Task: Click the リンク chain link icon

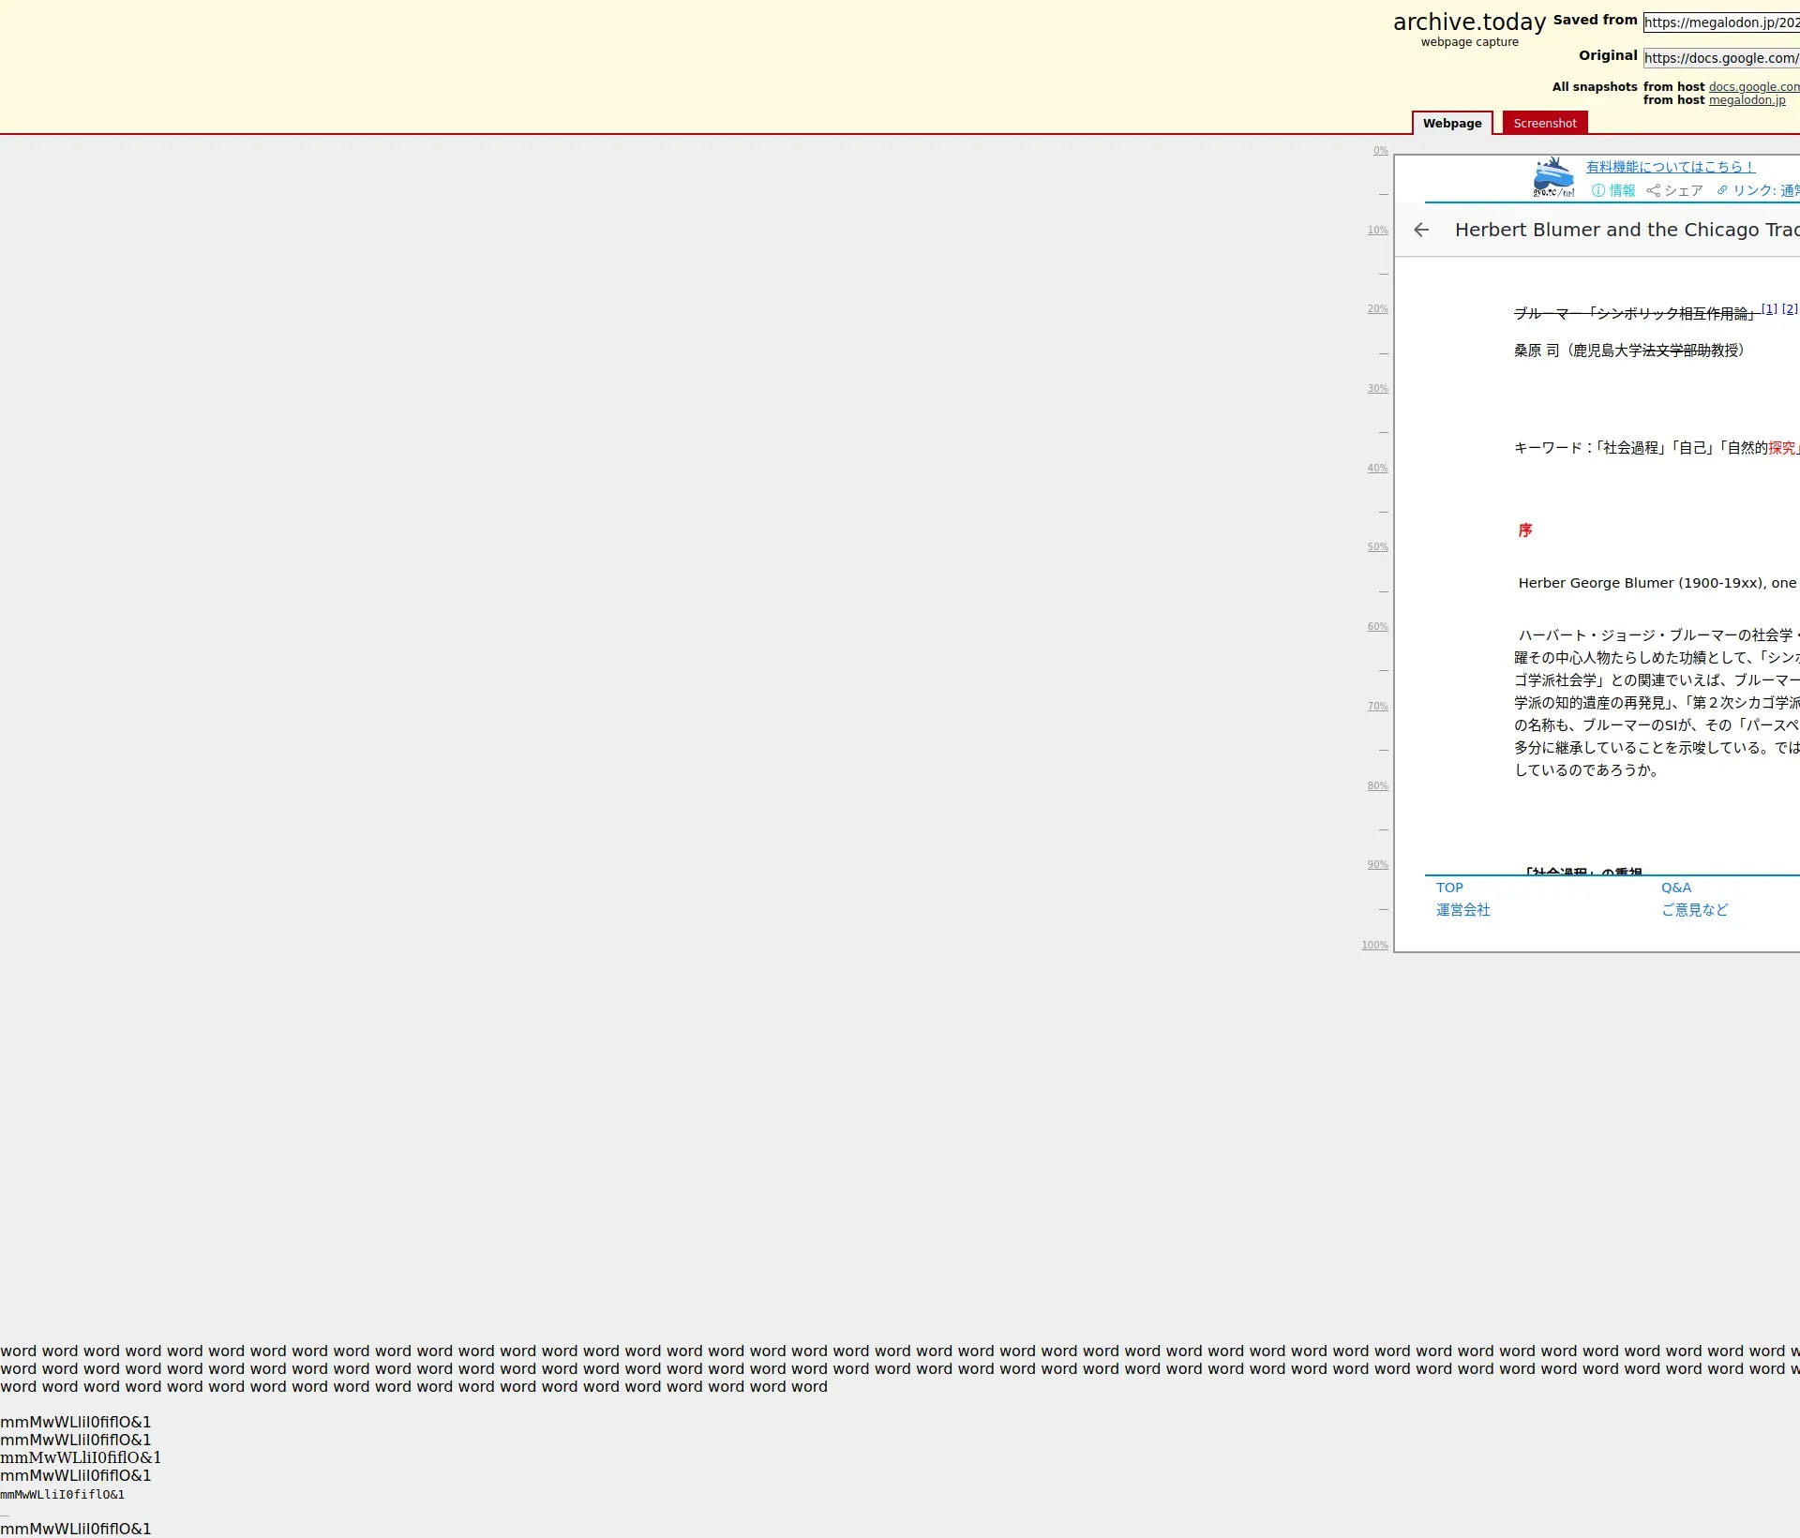Action: point(1722,190)
